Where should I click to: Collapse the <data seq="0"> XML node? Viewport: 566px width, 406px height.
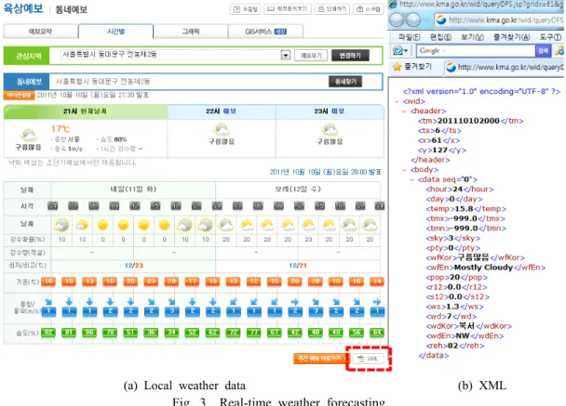tap(411, 179)
